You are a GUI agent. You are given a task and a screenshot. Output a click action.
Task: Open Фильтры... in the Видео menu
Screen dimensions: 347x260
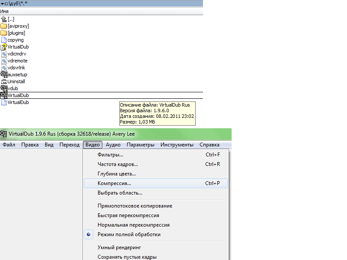[110, 155]
